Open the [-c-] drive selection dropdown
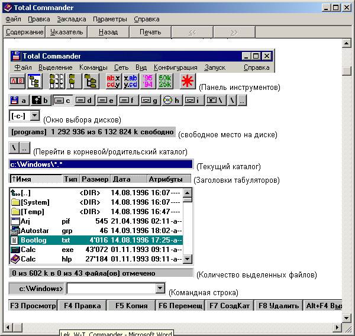The width and height of the screenshot is (355, 336). [35, 116]
